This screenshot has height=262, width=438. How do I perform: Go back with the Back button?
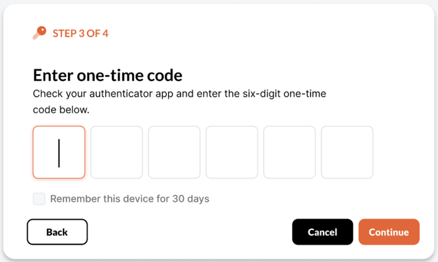click(x=57, y=232)
